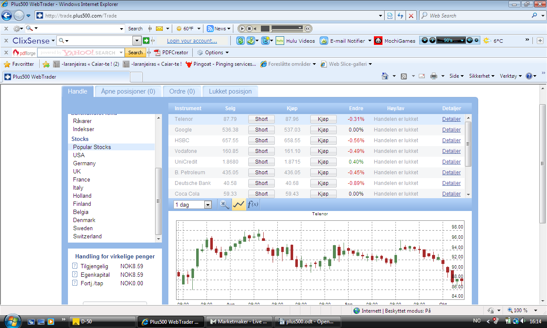Click the B. Petroleum instrument row name
Image resolution: width=547 pixels, height=328 pixels.
click(190, 173)
